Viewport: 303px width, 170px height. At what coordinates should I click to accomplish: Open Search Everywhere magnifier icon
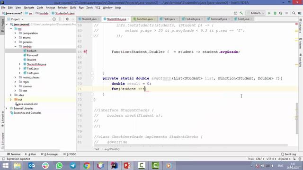[x=294, y=13]
